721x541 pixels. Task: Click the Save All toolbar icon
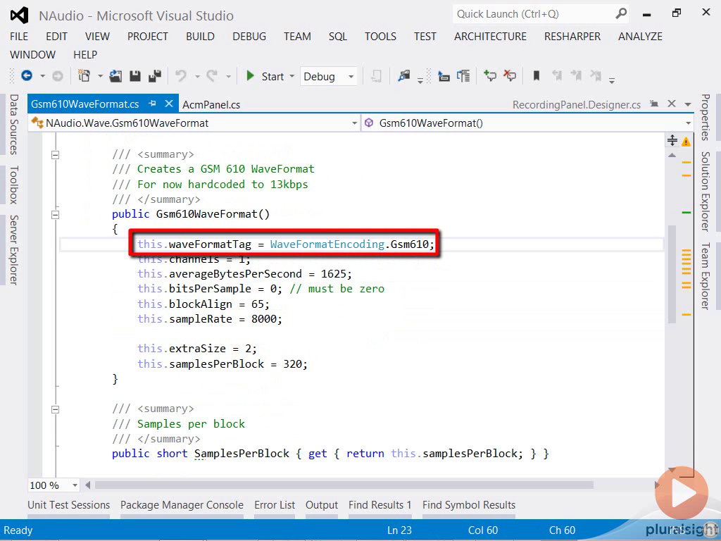155,76
